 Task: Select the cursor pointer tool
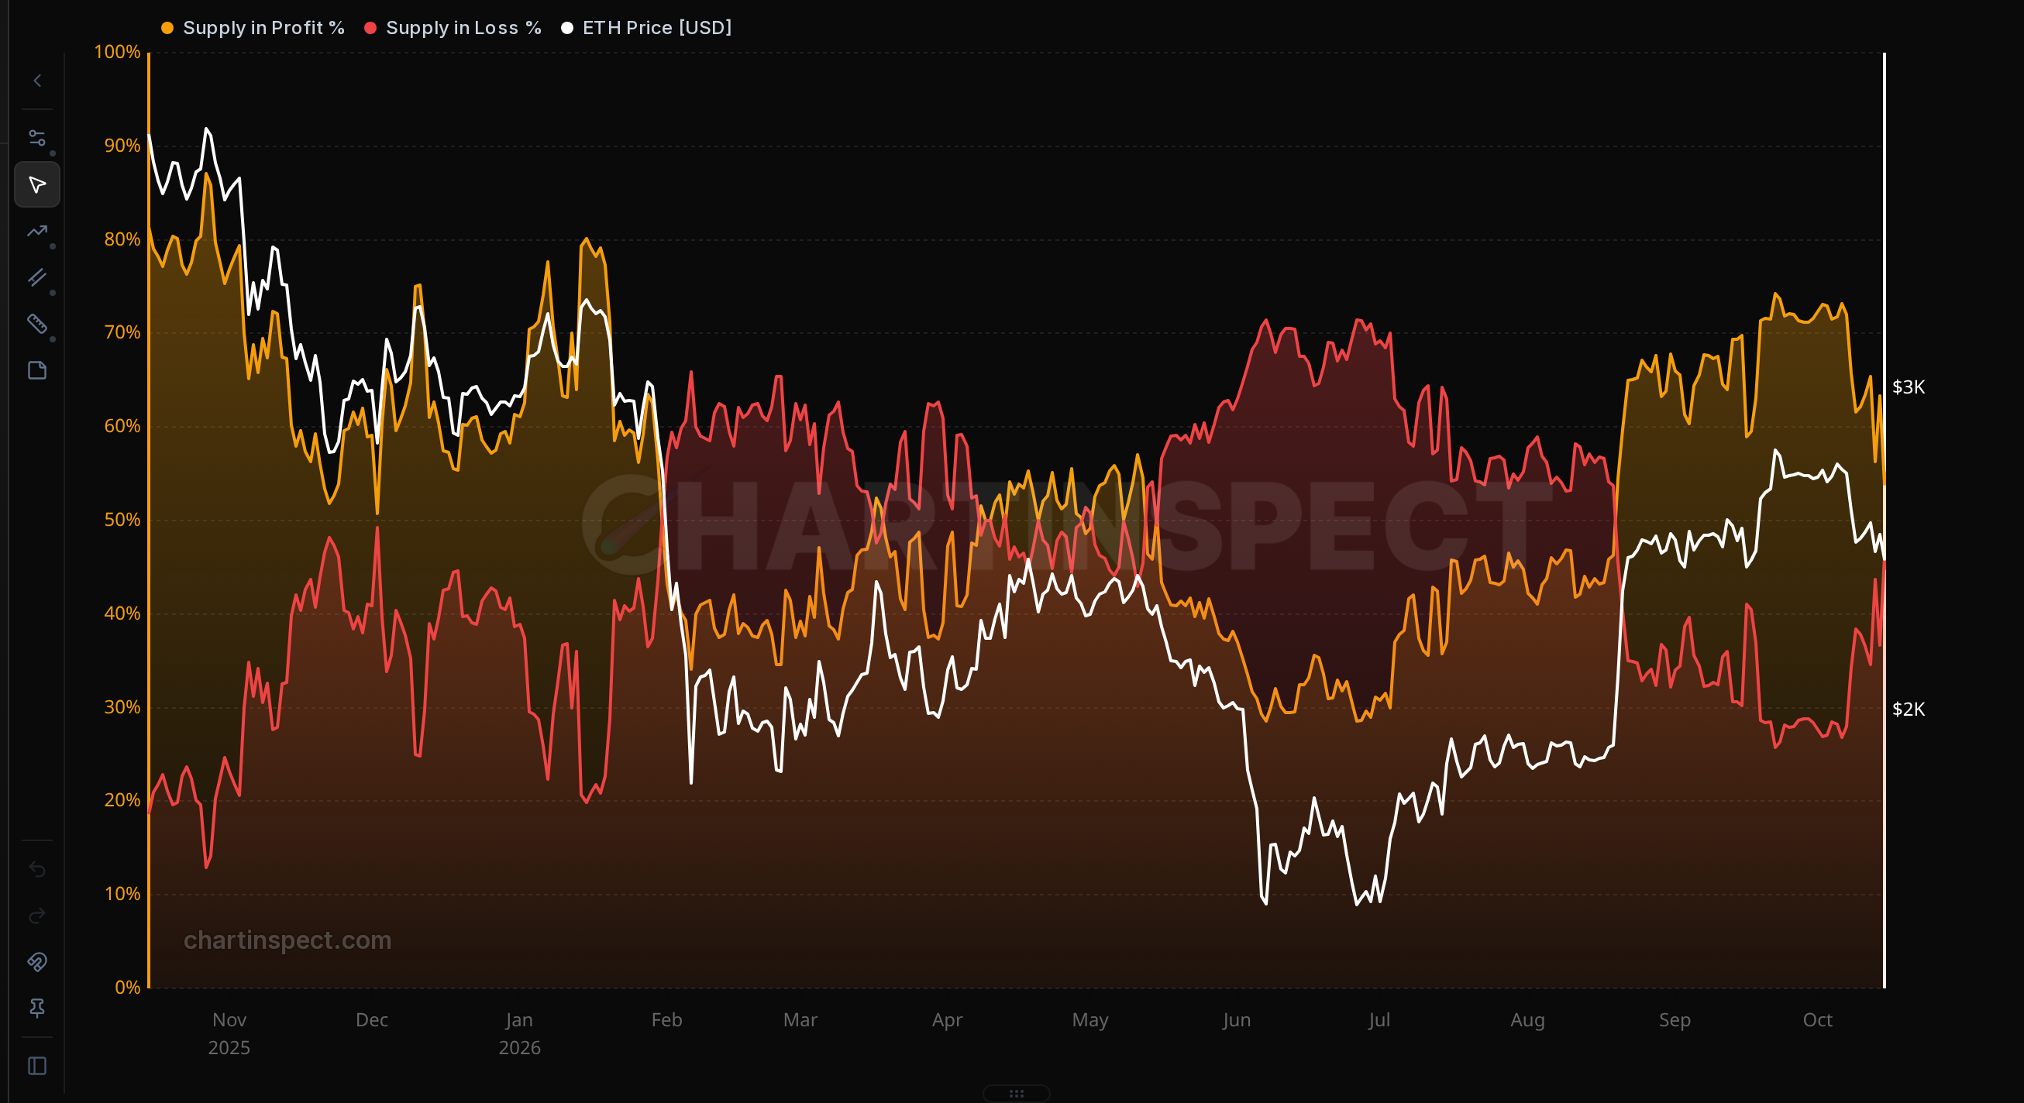pos(37,184)
